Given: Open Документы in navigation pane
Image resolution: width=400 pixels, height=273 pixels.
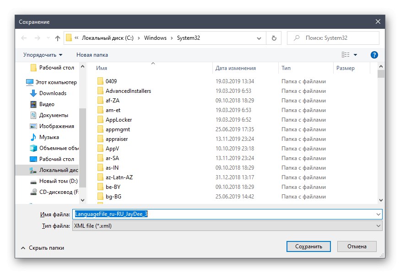Looking at the screenshot, I should tap(49, 115).
